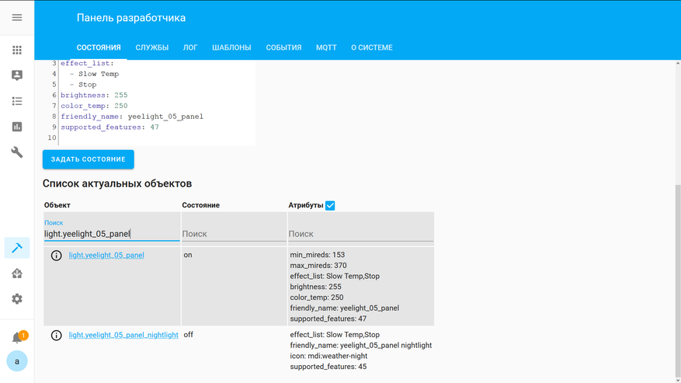
Task: Toggle the Атрибуты checkbox
Action: coord(330,206)
